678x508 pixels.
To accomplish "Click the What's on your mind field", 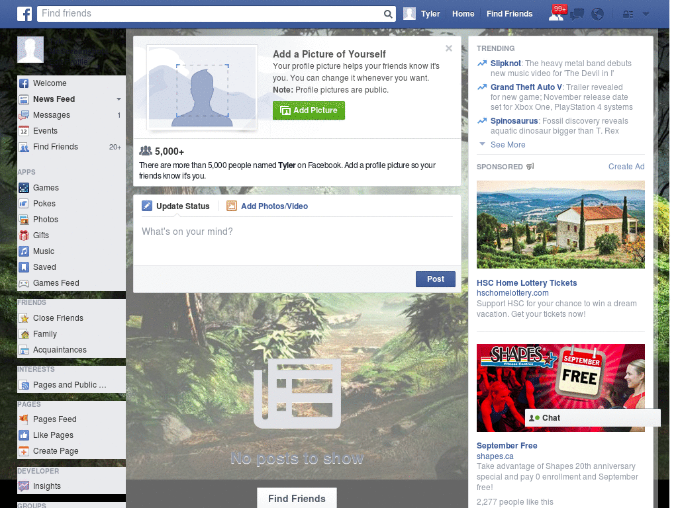I will [x=297, y=241].
